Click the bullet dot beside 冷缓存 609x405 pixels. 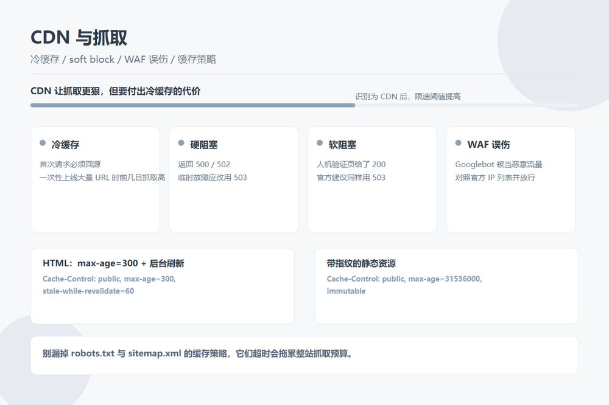pyautogui.click(x=43, y=143)
